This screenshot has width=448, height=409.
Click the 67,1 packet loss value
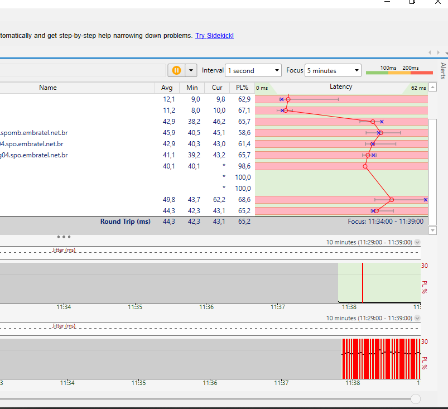[x=244, y=110]
